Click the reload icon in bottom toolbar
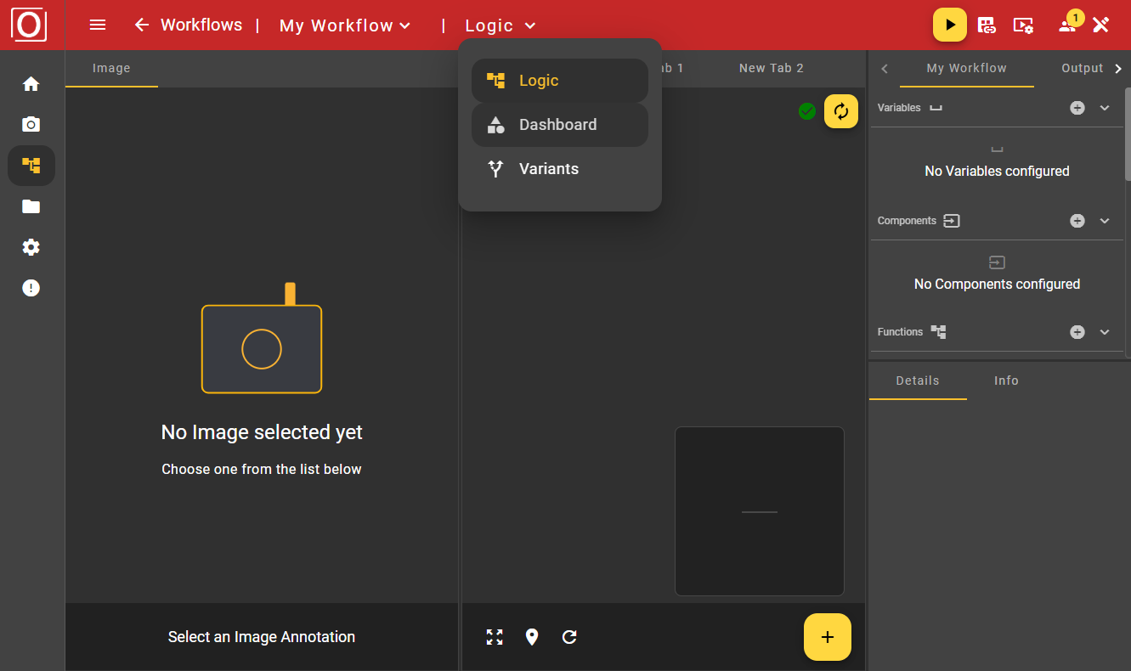Screen dimensions: 1131x671 tap(569, 637)
